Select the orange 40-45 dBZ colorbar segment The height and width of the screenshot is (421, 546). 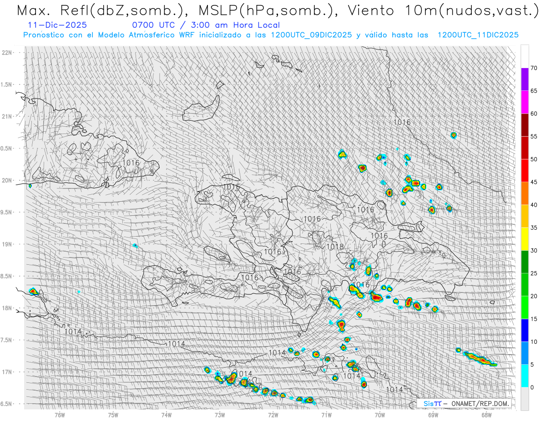pyautogui.click(x=525, y=193)
